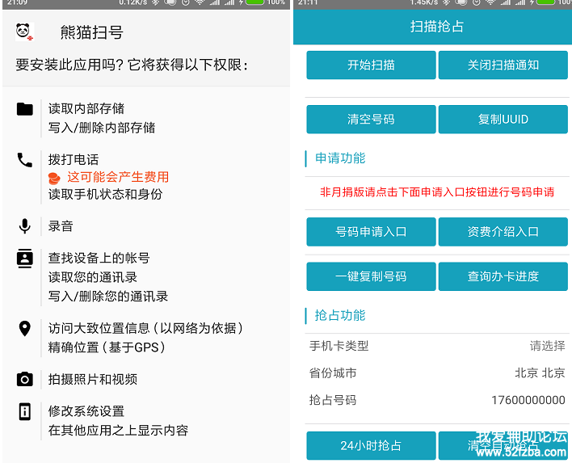Tap 精确位置(基于GPS) permission text
This screenshot has height=463, width=572.
click(x=107, y=347)
